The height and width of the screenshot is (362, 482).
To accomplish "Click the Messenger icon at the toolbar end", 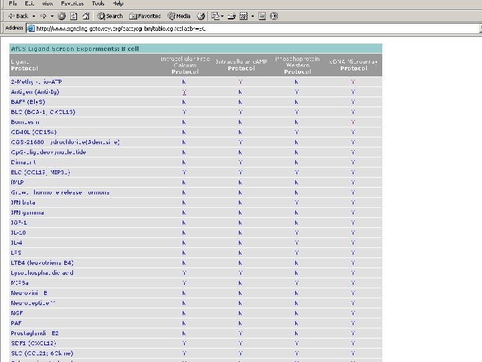I will click(x=274, y=16).
